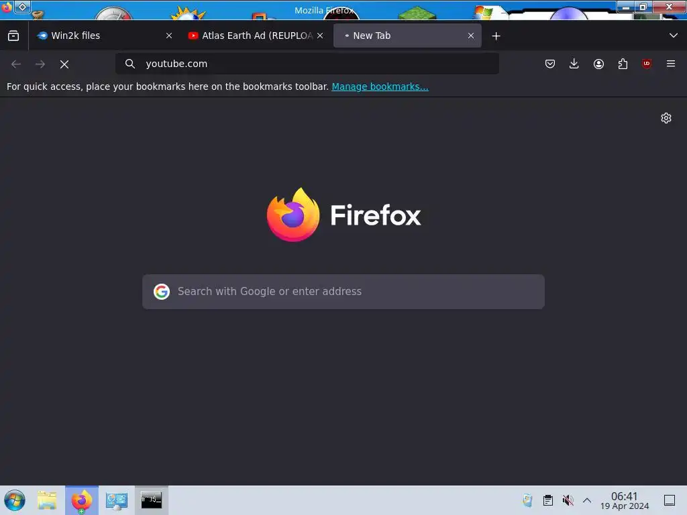
Task: Open the window menu icon in titlebar
Action: click(x=7, y=7)
